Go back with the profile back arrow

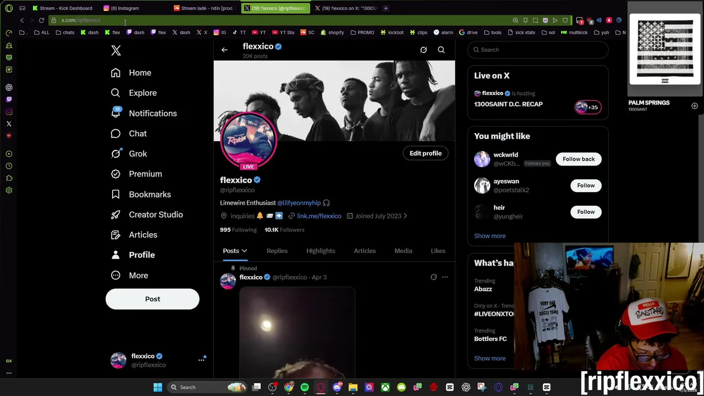[x=224, y=50]
